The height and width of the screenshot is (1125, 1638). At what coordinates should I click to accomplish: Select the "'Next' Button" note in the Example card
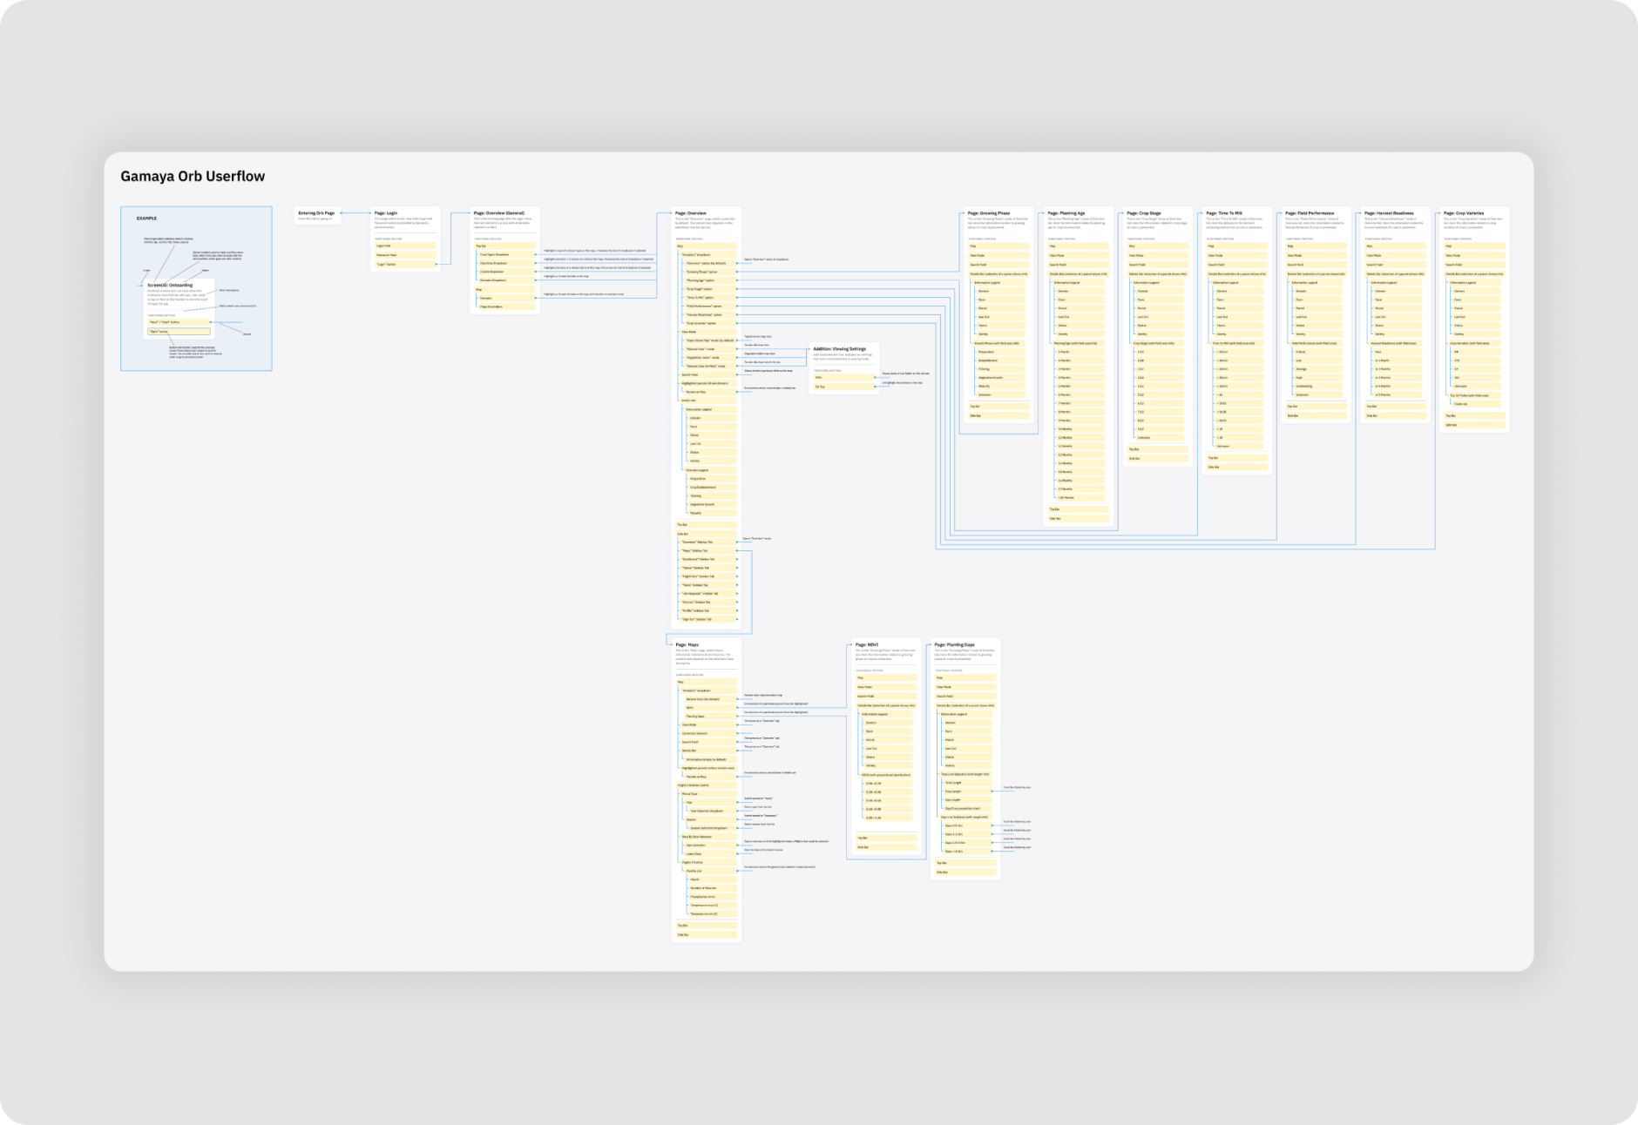(178, 322)
